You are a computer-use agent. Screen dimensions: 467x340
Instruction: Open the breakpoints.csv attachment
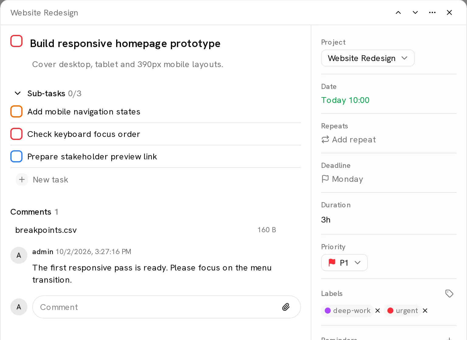click(46, 230)
